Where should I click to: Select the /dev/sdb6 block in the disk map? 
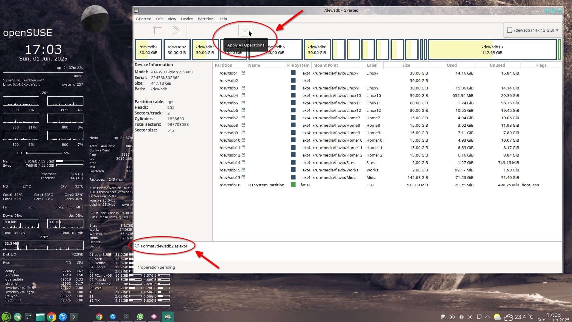point(317,49)
